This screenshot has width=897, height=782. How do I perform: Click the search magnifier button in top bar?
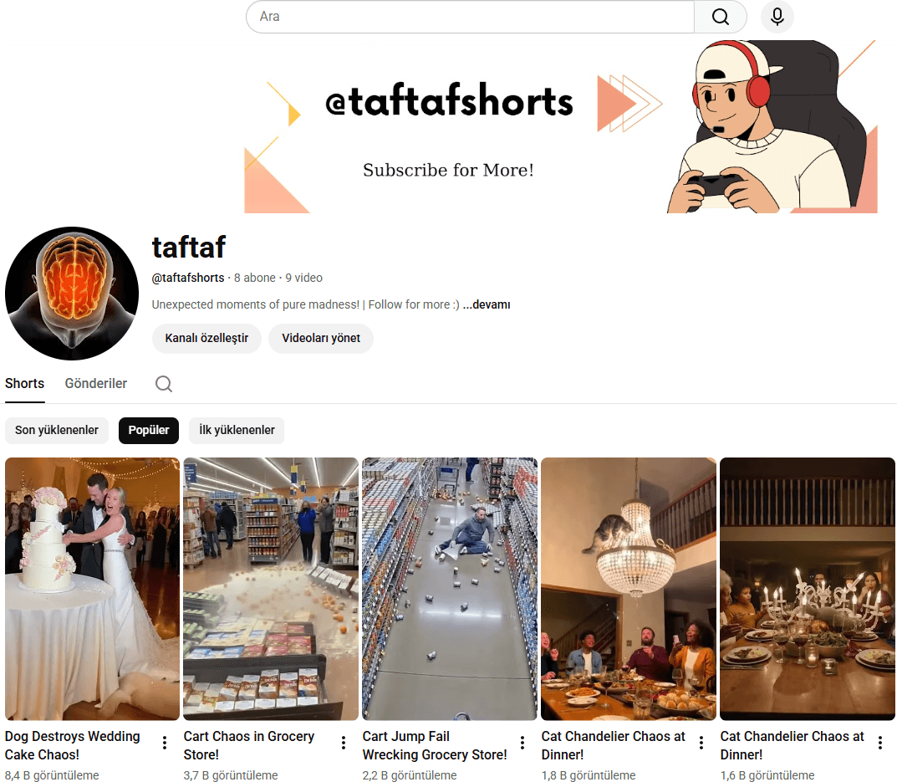pyautogui.click(x=721, y=17)
